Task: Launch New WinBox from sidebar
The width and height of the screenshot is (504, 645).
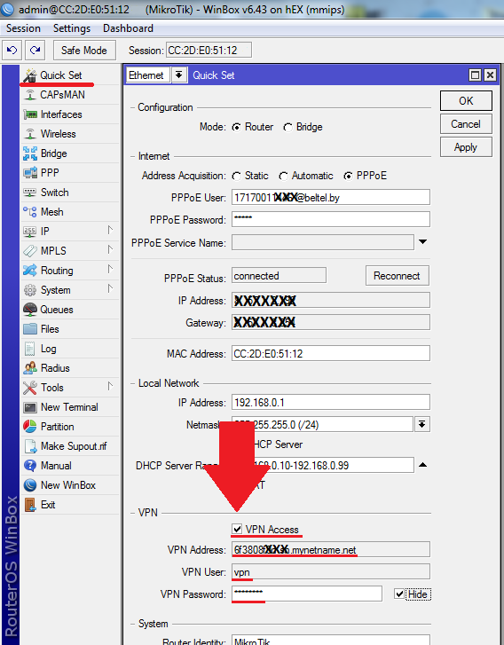Action: [59, 485]
